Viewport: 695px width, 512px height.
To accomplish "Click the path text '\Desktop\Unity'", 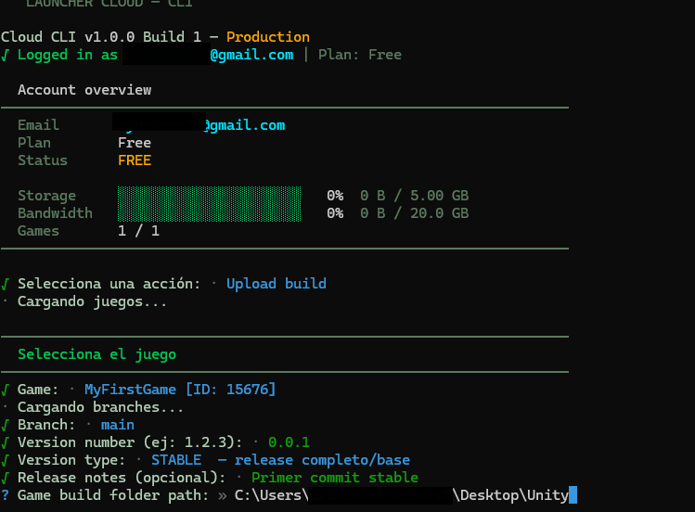I will (510, 495).
